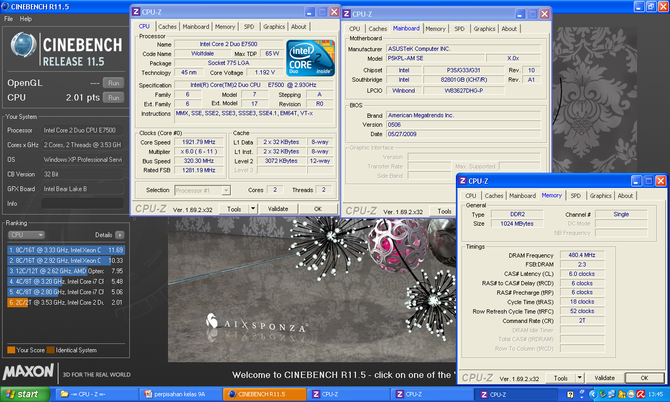
Task: Click the Multiplier value x 6.0
Action: [198, 152]
